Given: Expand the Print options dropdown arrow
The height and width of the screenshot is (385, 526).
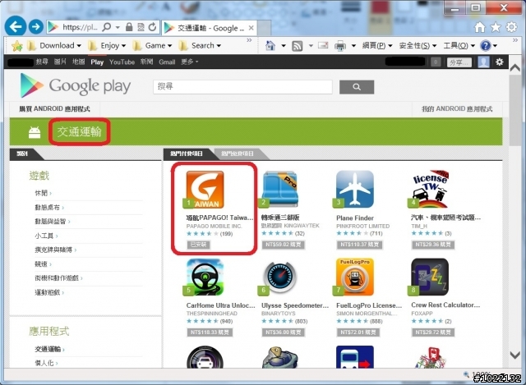Looking at the screenshot, I should click(353, 46).
